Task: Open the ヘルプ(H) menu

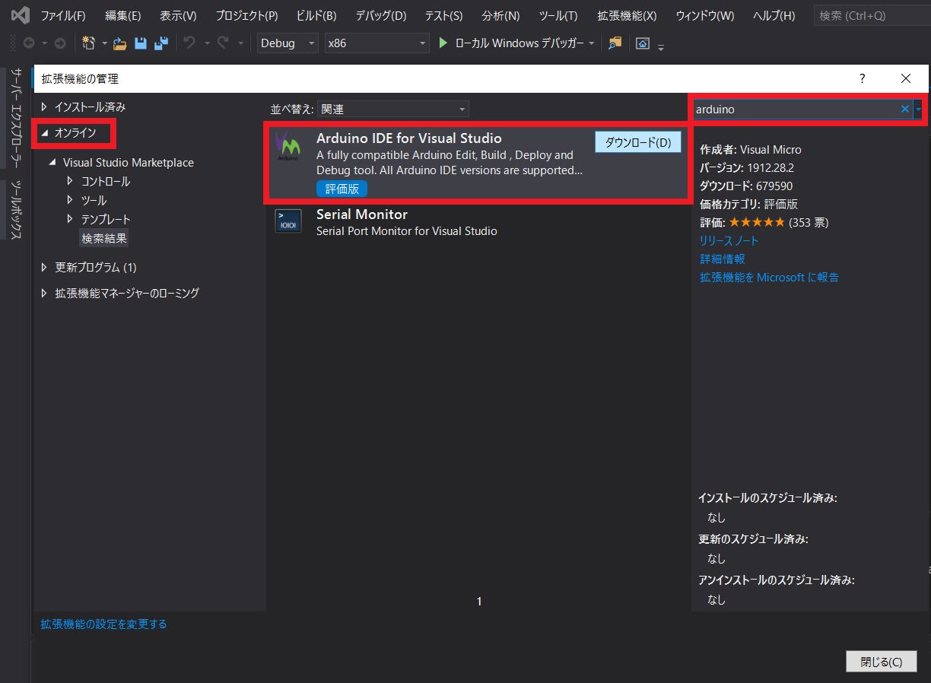Action: point(774,15)
